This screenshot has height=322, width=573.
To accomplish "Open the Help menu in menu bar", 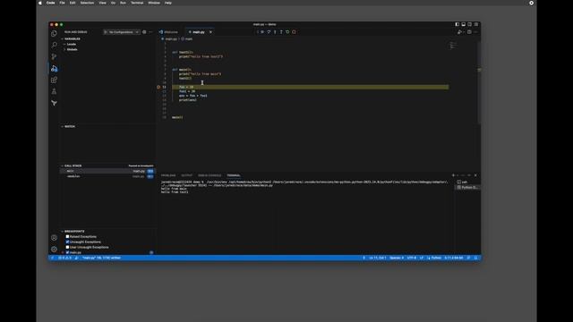I will pos(167,3).
